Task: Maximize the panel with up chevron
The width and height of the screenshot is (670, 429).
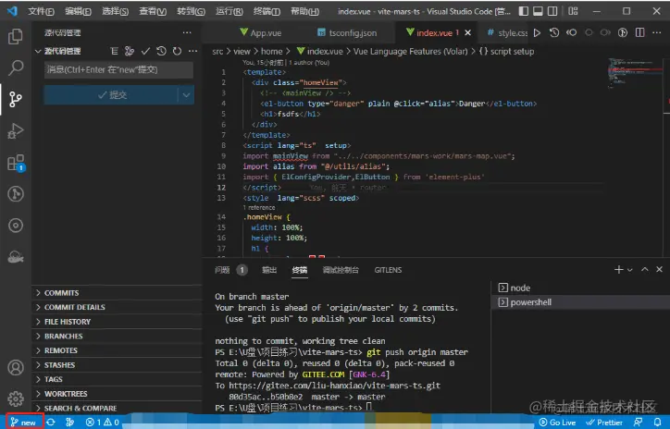Action: coord(645,269)
